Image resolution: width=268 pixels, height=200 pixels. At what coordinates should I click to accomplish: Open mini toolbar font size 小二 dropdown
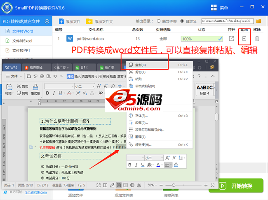coord(162,158)
